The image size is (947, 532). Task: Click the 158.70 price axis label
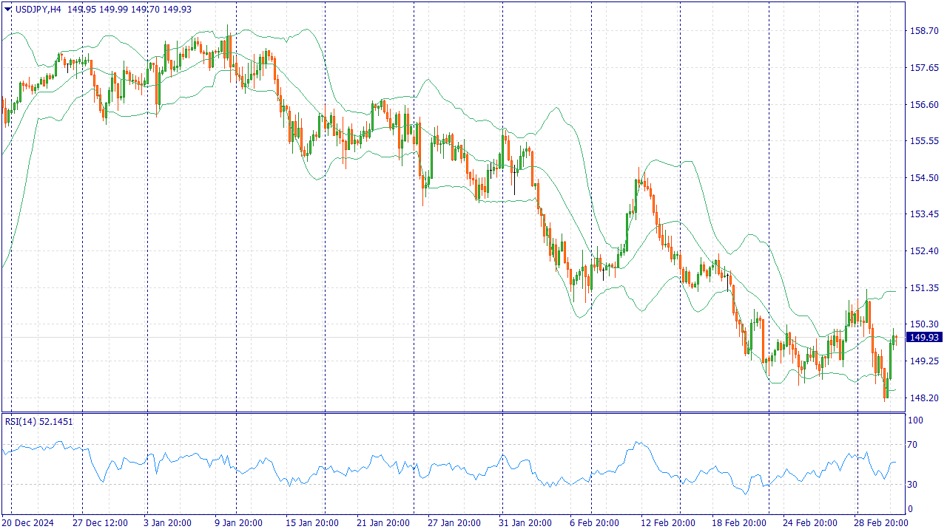pyautogui.click(x=923, y=31)
